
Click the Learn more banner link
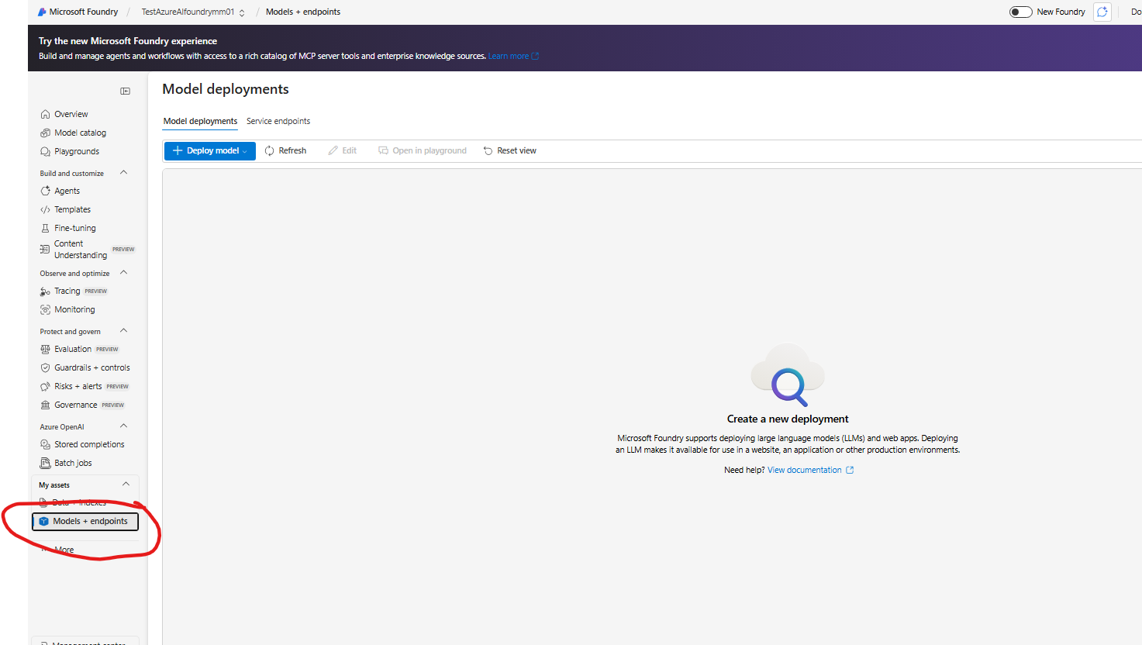tap(513, 56)
